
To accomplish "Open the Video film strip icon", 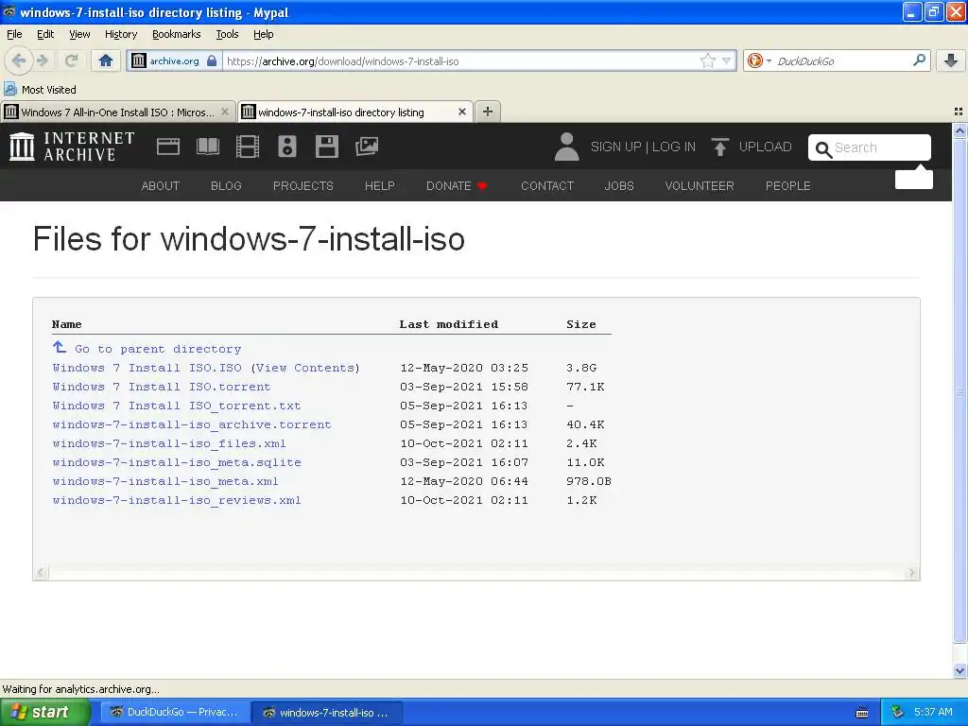I will 248,147.
